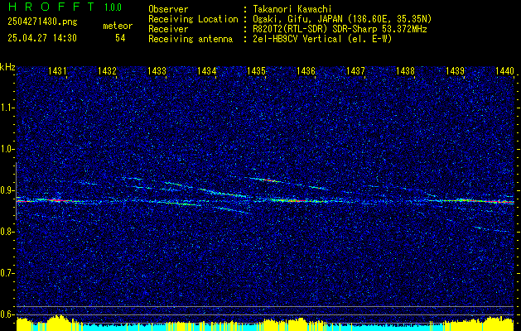Click the 0.7 kHz axis label
Viewport: 521px width, 331px height.
pyautogui.click(x=7, y=273)
